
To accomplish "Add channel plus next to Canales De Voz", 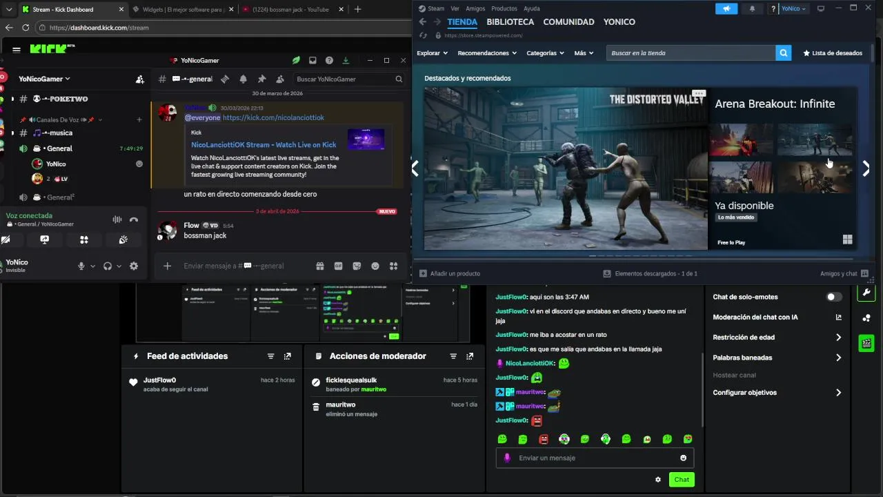I will pos(139,120).
